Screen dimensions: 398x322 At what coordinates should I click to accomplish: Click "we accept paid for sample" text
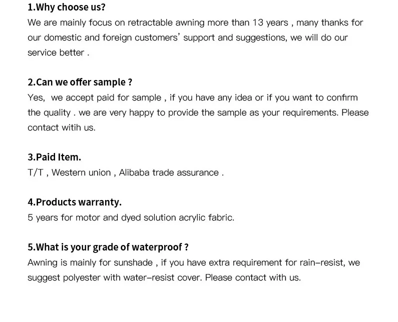(106, 97)
